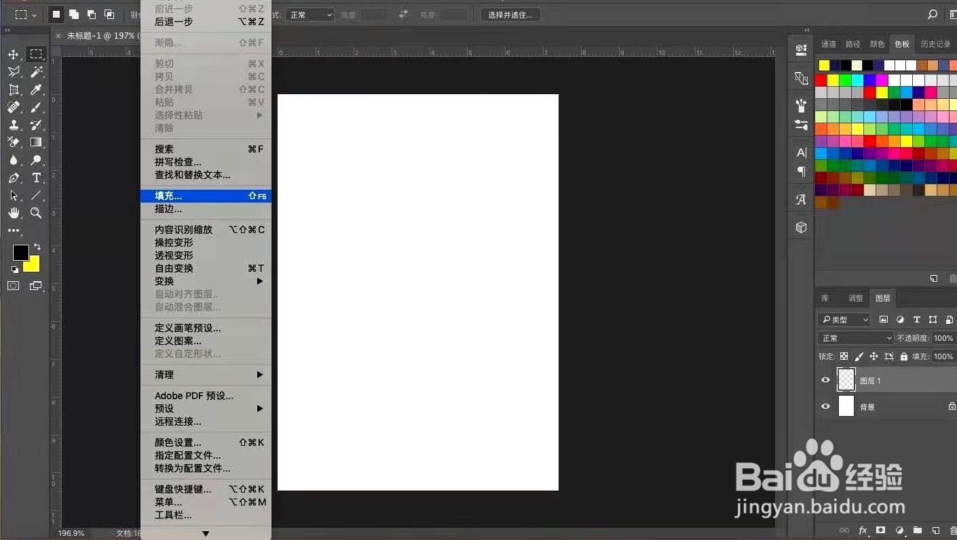Select the Clone Stamp tool
This screenshot has height=540, width=957.
(x=14, y=125)
